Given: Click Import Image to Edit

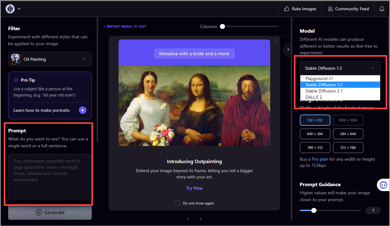Looking at the screenshot, I should [125, 26].
